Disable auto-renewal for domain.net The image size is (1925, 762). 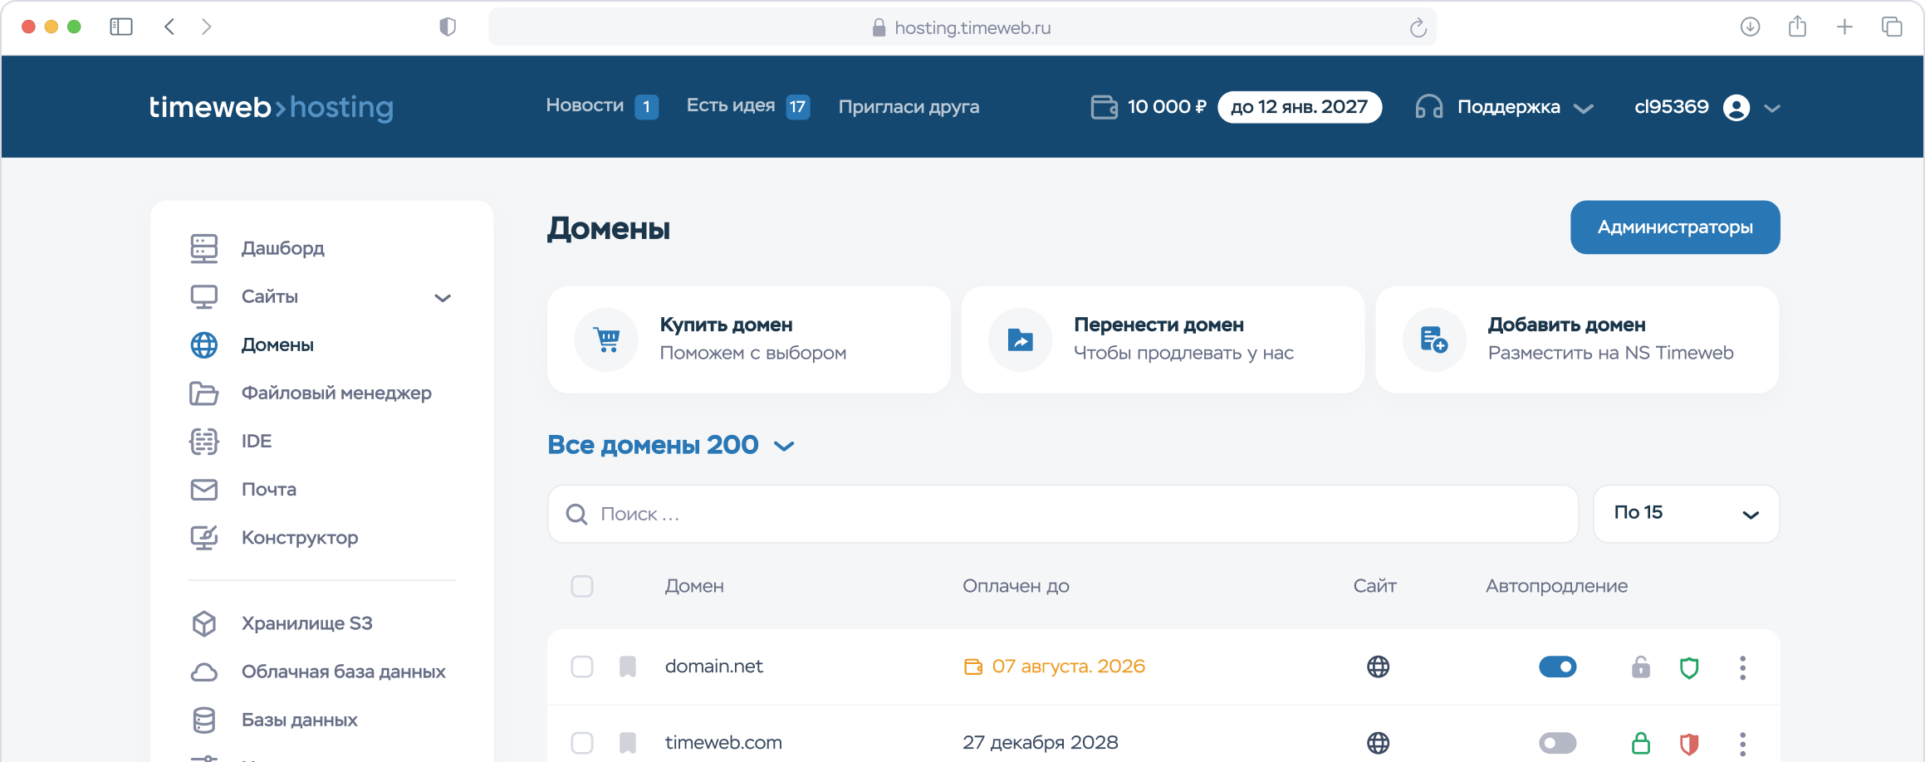tap(1557, 667)
